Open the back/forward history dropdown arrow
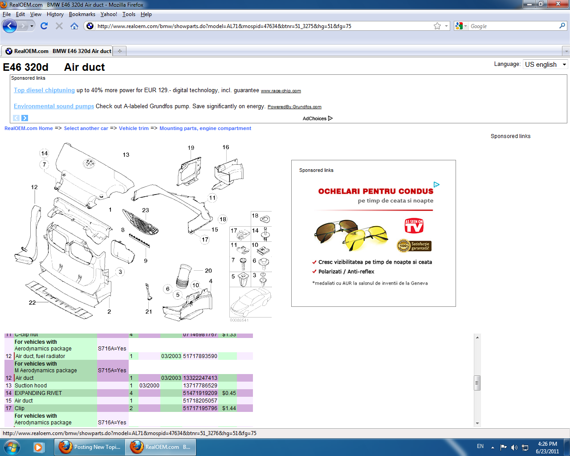The width and height of the screenshot is (570, 456). pyautogui.click(x=32, y=26)
